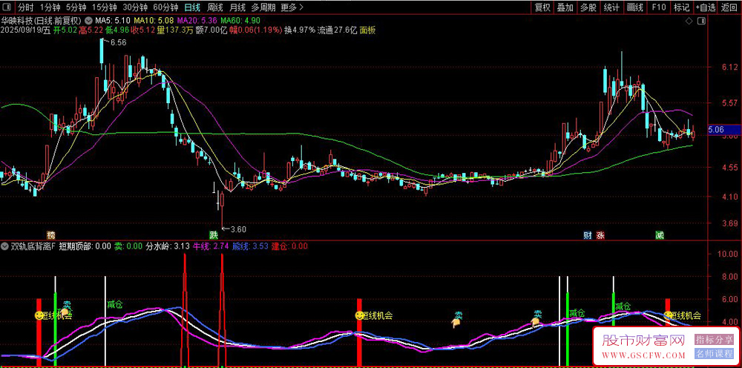Screen dimensions: 742x368
Task: Click the 2025/09/19/五 date text
Action: click(x=25, y=30)
